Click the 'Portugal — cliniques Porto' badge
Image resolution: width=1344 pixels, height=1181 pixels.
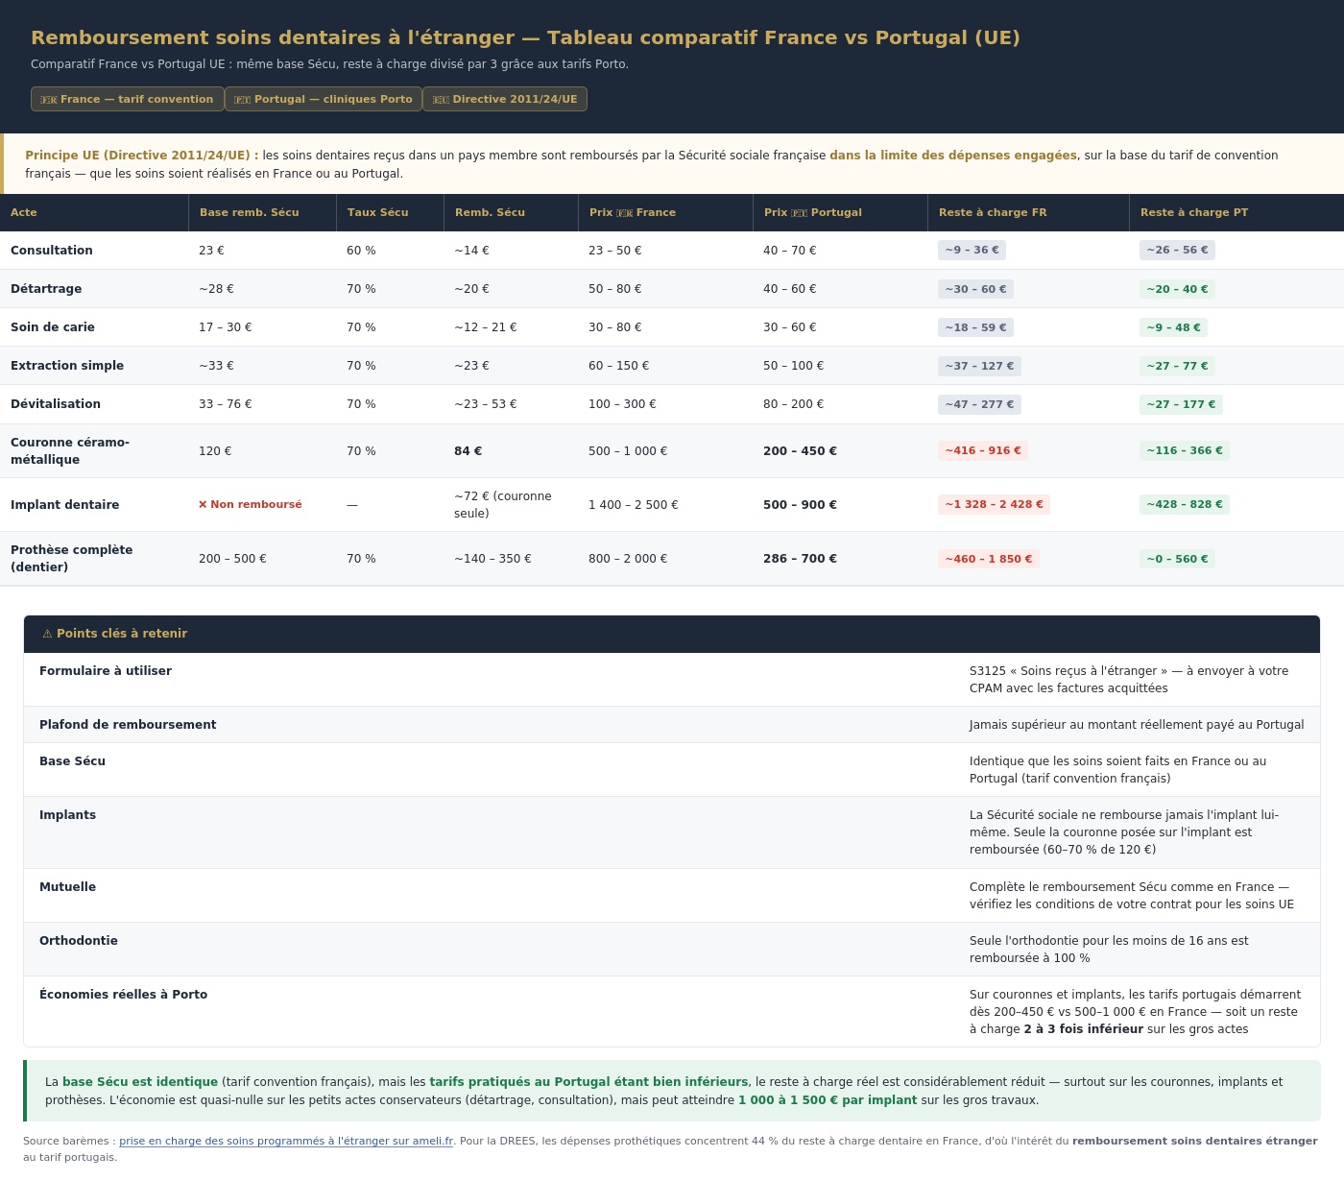324,99
